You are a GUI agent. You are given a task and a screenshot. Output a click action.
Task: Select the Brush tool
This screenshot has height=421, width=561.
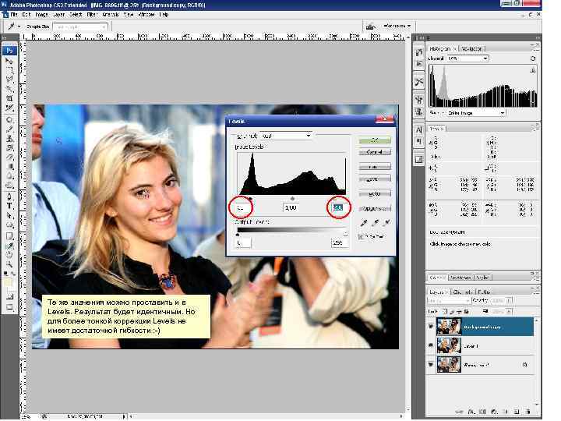pyautogui.click(x=9, y=128)
